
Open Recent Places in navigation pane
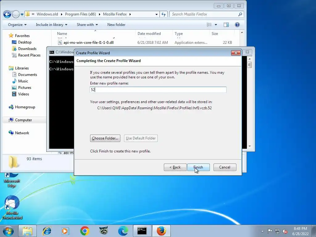tap(29, 55)
